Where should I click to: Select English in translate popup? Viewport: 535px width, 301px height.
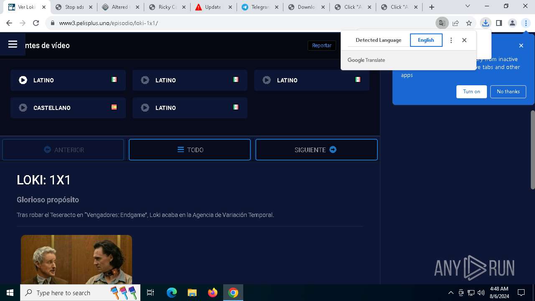[x=426, y=40]
